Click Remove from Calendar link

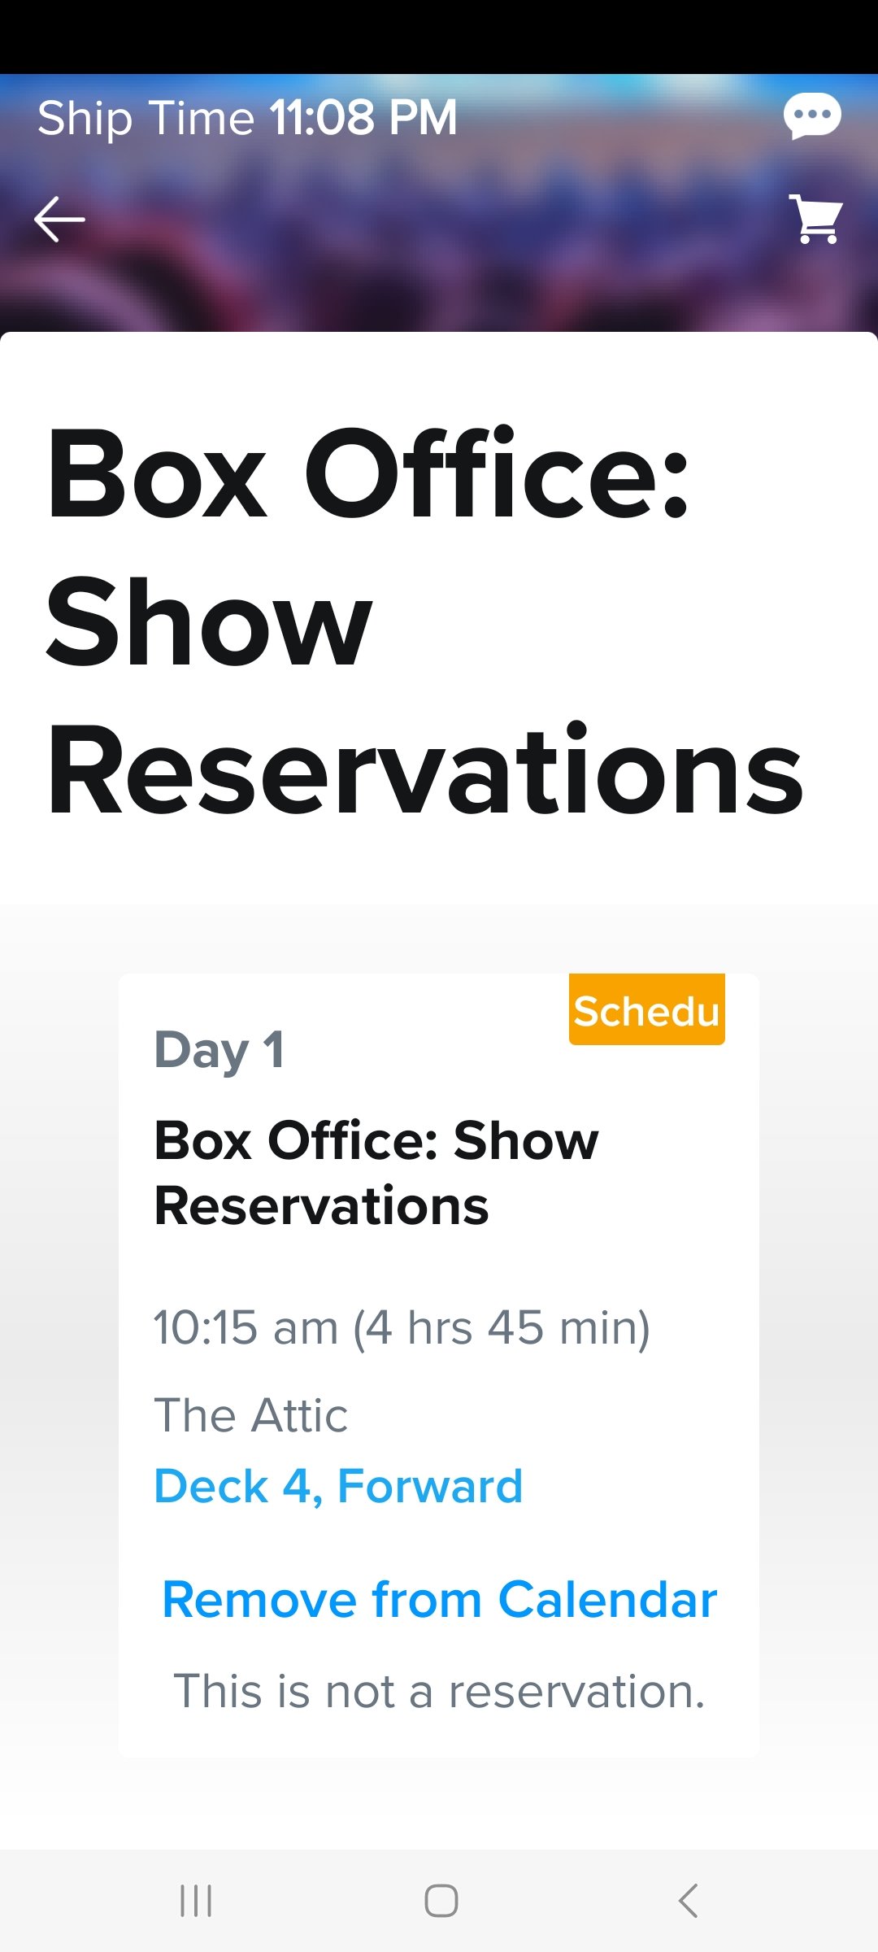(x=439, y=1600)
